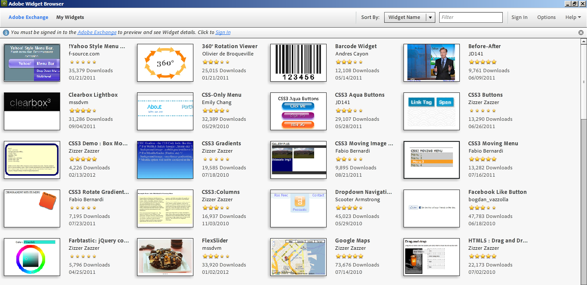This screenshot has height=285, width=587.
Task: Click the CSS3 Aqua Buttons title
Action: pos(360,95)
